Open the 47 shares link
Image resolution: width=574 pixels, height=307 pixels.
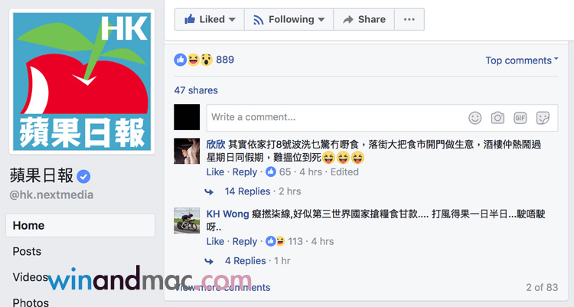196,90
